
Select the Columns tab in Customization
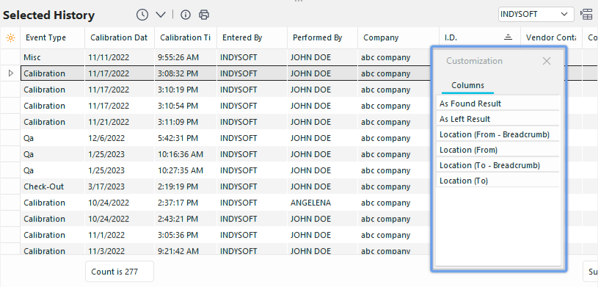[467, 85]
